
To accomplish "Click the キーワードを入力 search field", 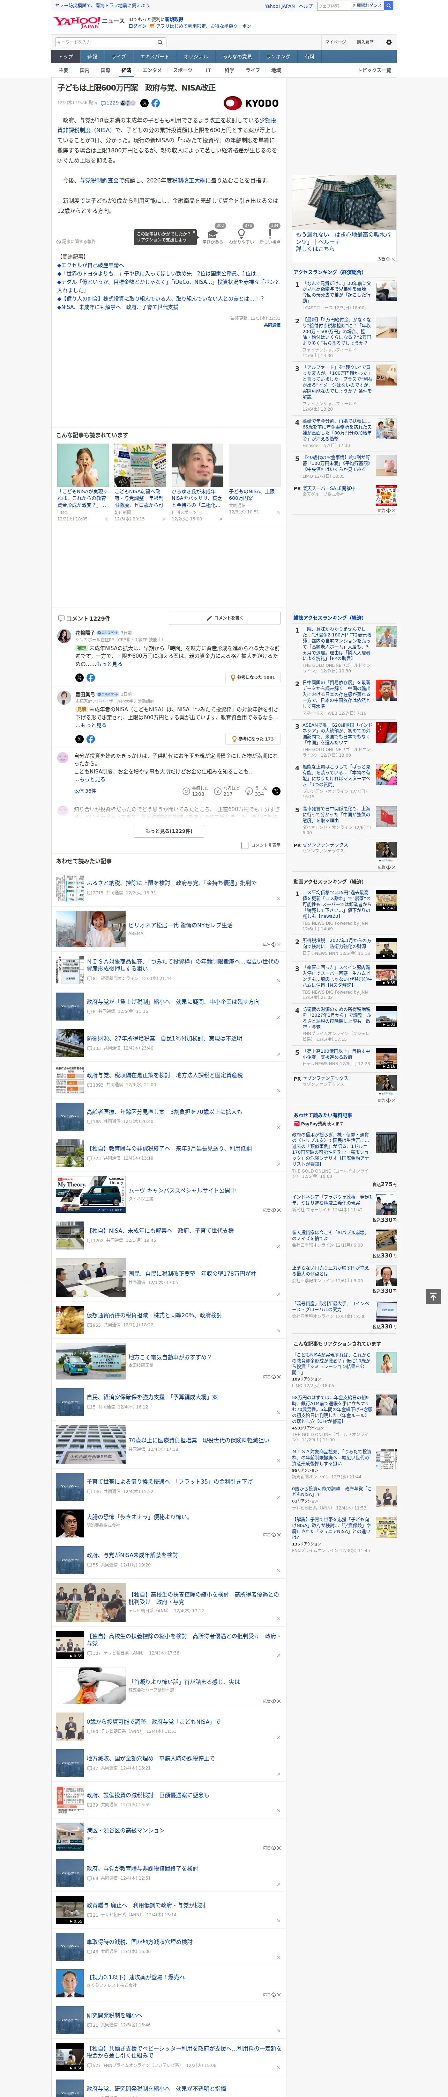I will point(105,42).
